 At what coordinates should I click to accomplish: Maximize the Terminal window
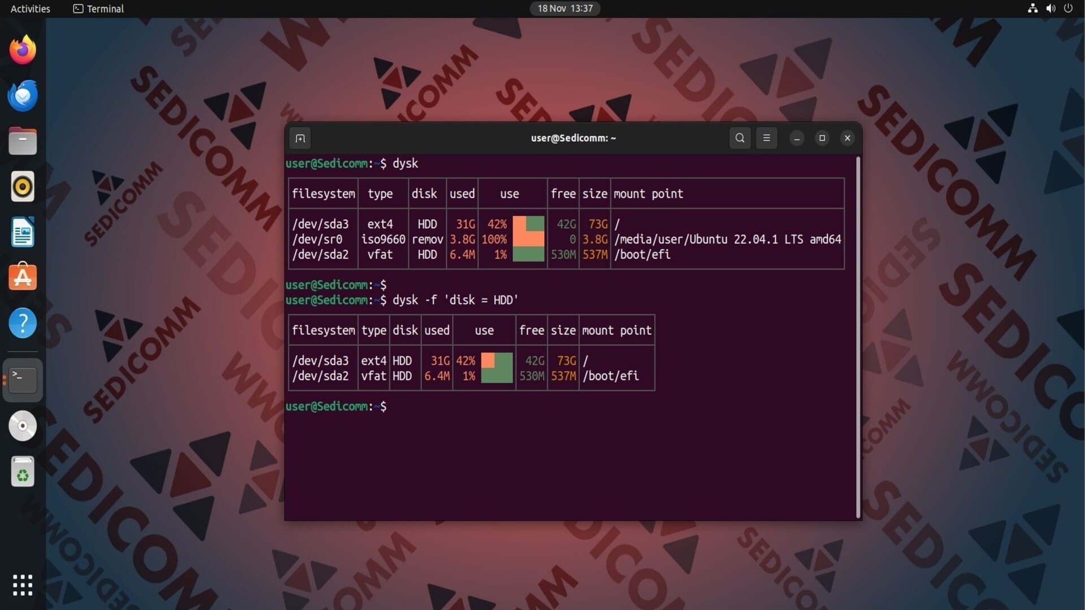pos(822,138)
